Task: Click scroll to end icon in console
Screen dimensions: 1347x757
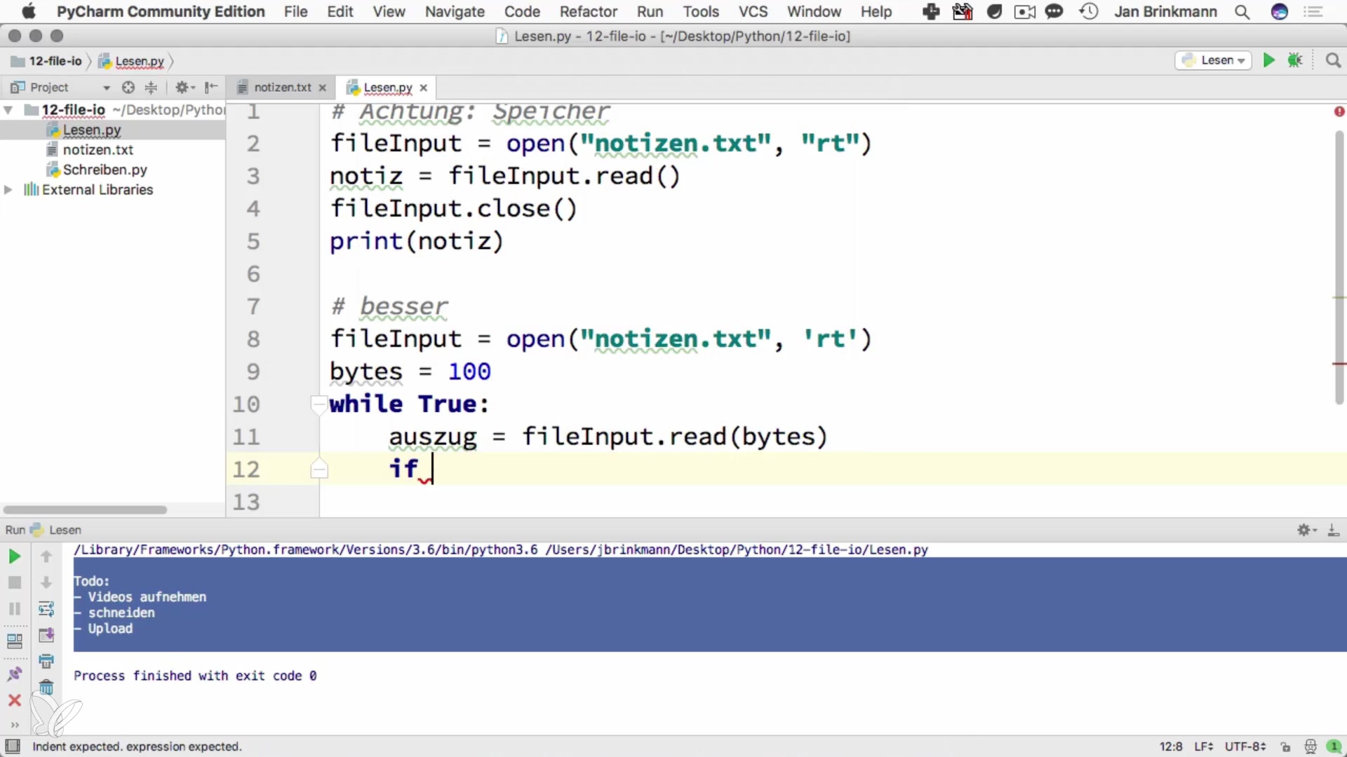Action: tap(46, 635)
